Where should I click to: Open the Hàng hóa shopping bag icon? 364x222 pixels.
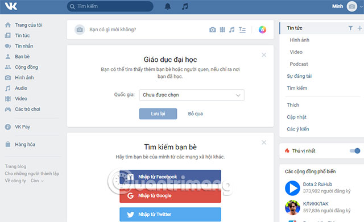[8, 144]
